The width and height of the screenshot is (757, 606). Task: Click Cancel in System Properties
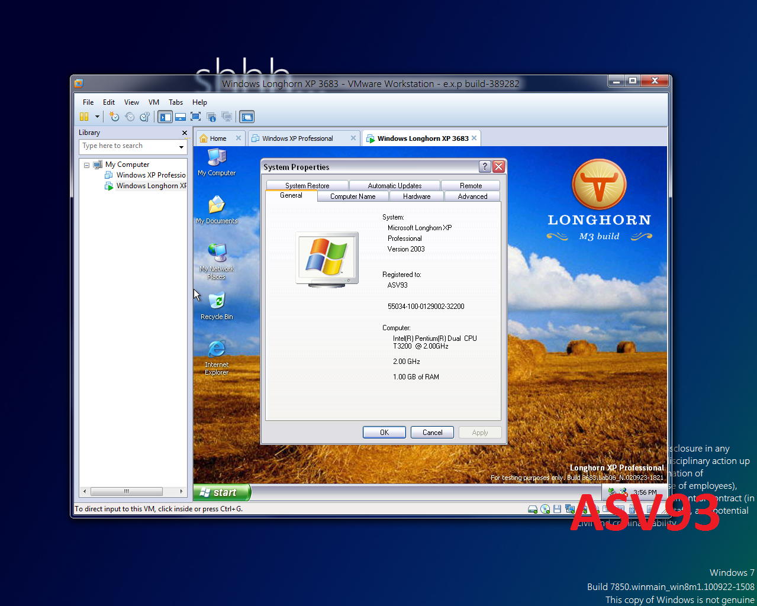(x=432, y=433)
